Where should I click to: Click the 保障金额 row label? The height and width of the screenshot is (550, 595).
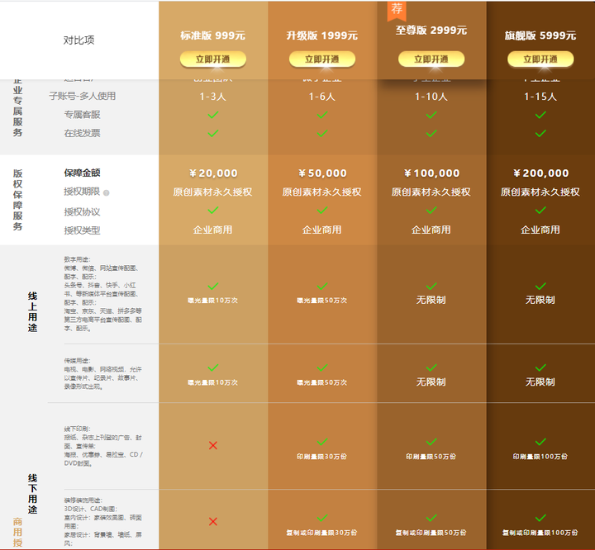click(83, 173)
